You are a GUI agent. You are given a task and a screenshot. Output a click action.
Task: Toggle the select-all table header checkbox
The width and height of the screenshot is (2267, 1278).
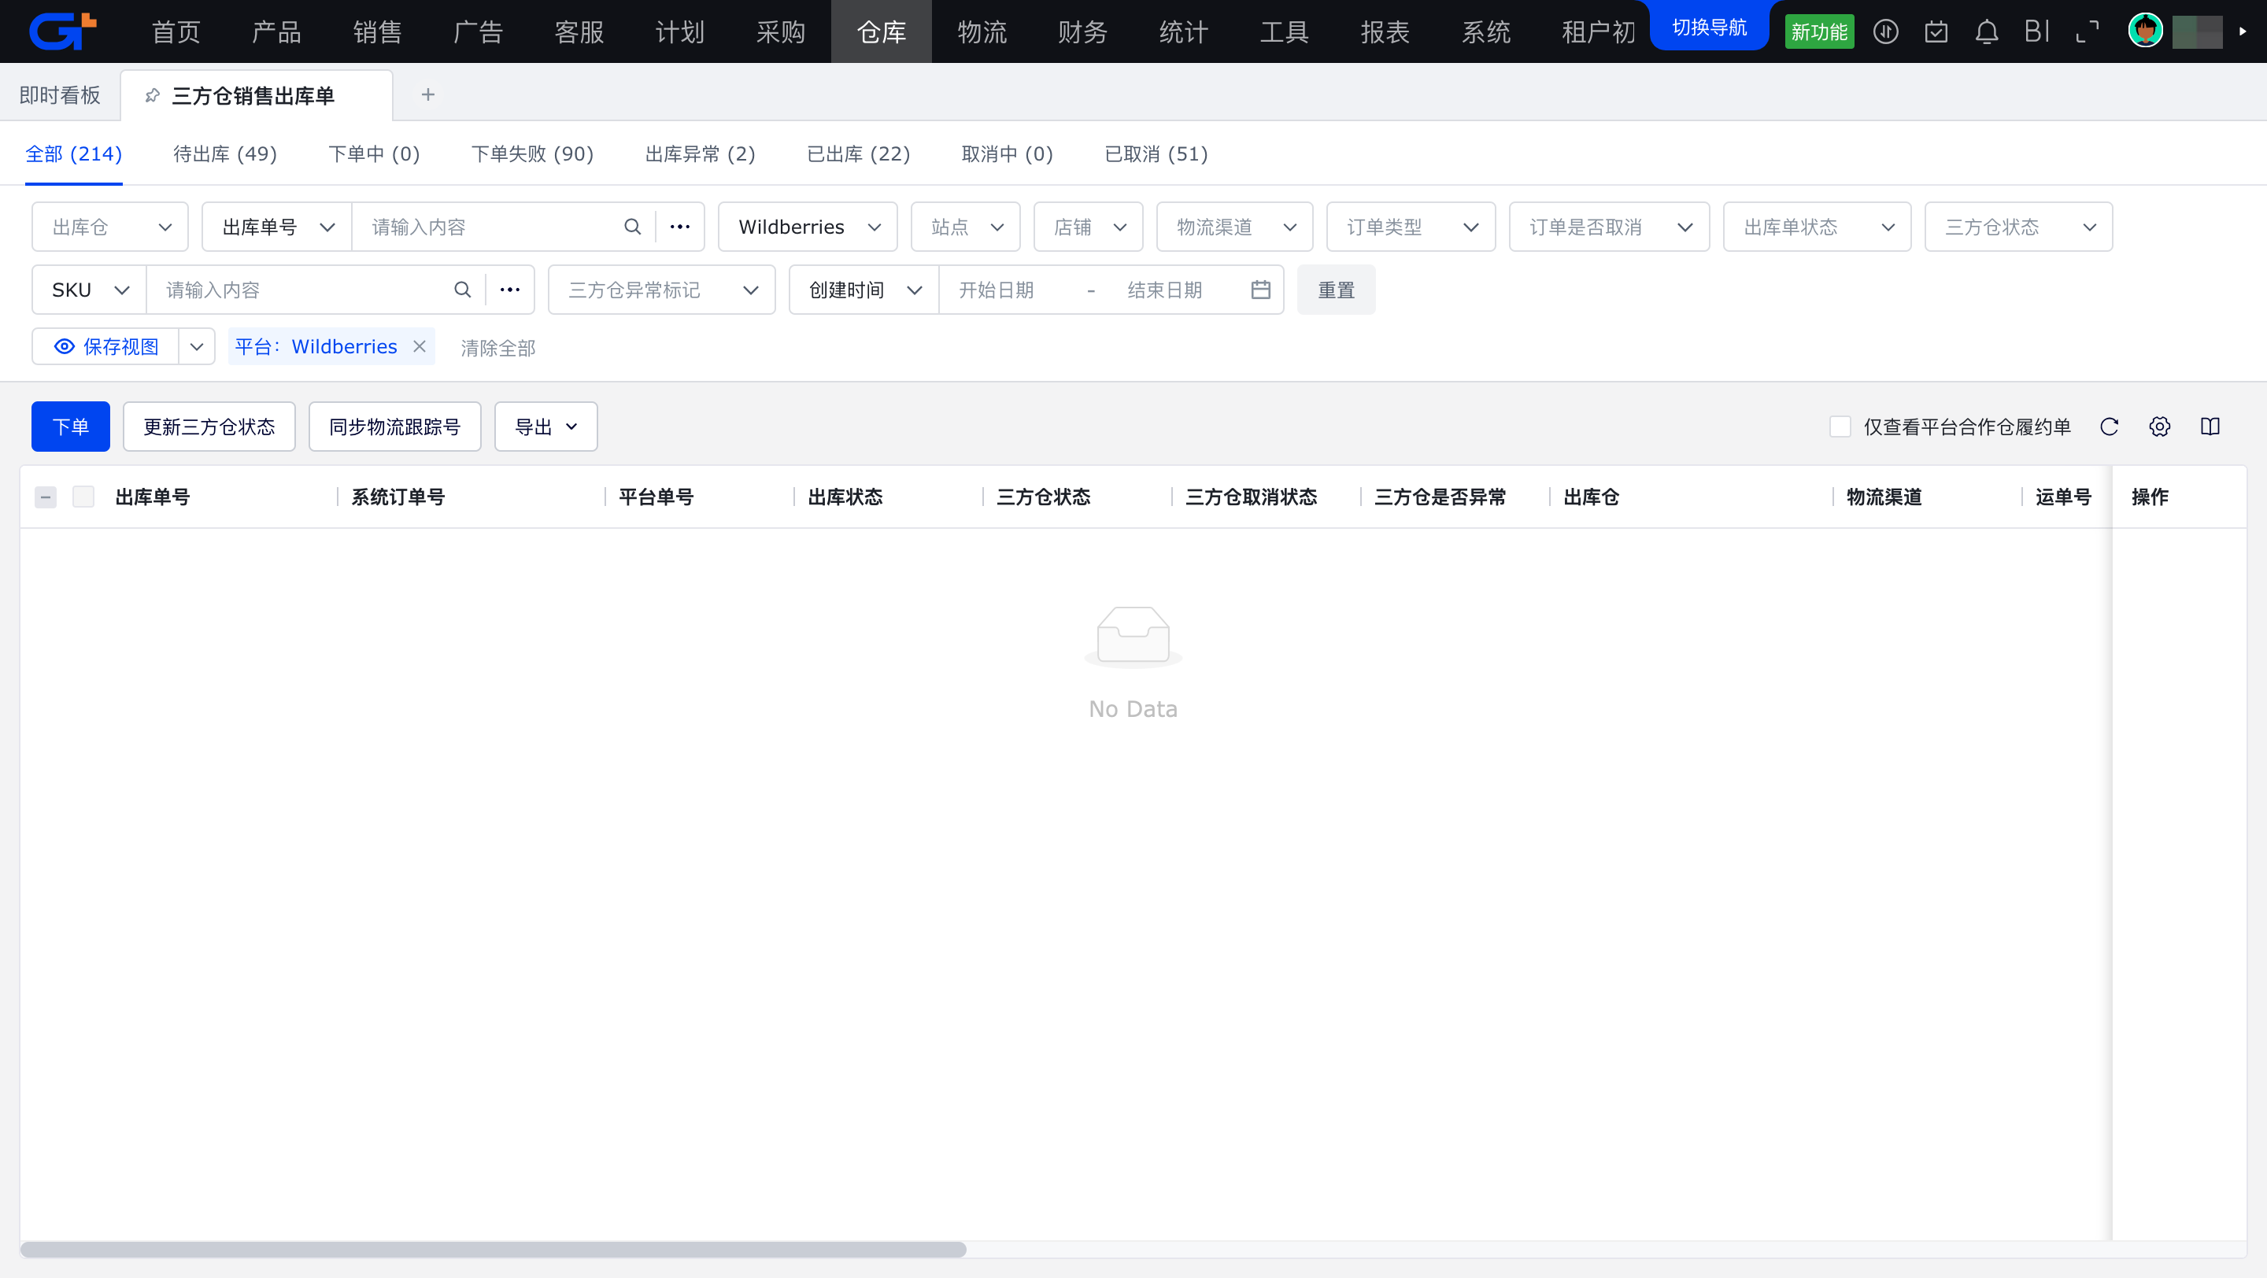pos(83,497)
